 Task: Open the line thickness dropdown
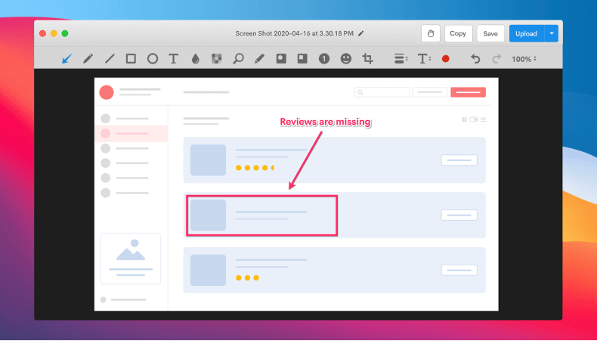point(401,58)
